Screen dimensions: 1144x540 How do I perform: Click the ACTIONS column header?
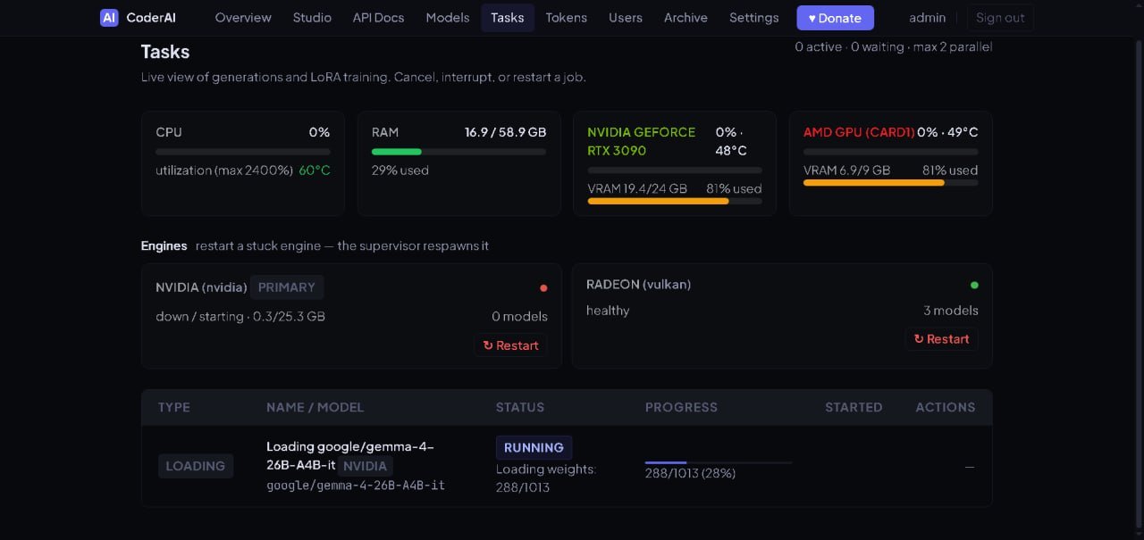point(946,407)
